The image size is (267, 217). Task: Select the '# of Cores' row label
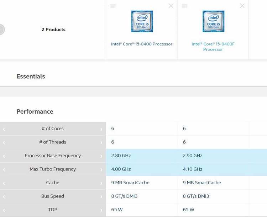pos(53,129)
